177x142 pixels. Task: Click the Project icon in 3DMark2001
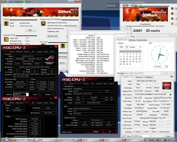[6, 24]
